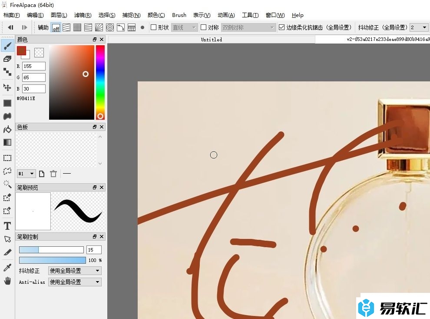Open the 图层 (Layer) menu
This screenshot has width=430, height=319.
pyautogui.click(x=59, y=15)
